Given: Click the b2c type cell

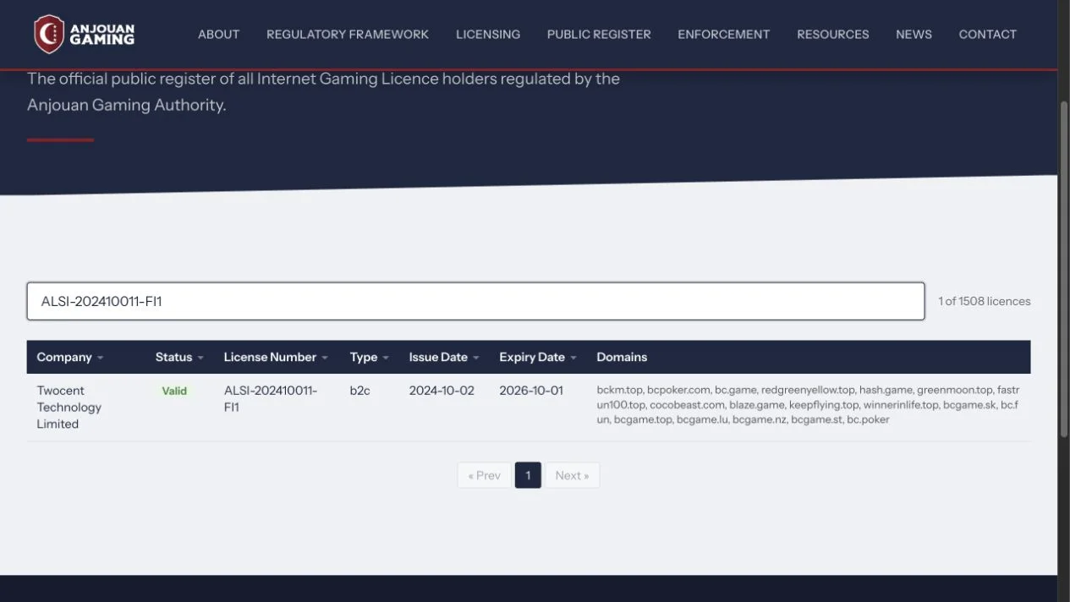Looking at the screenshot, I should [360, 391].
